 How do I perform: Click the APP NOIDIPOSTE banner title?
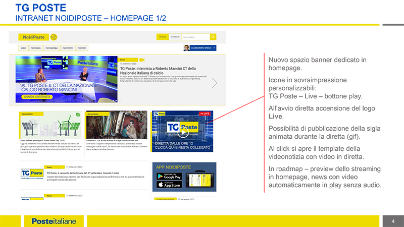(173, 167)
